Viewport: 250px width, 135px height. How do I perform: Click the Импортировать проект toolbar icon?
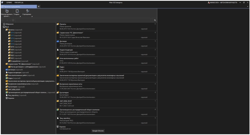coord(7,11)
